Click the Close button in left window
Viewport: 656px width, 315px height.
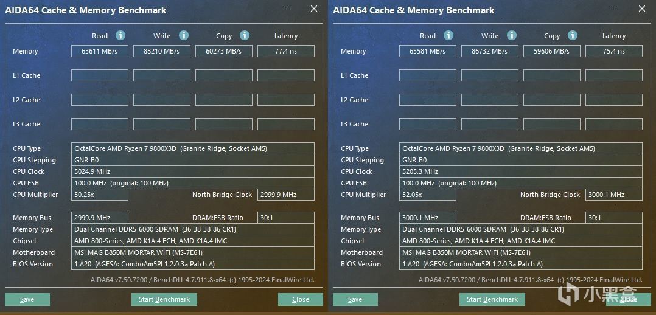[x=301, y=300]
